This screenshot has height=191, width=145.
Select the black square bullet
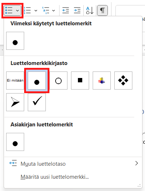(x=80, y=81)
